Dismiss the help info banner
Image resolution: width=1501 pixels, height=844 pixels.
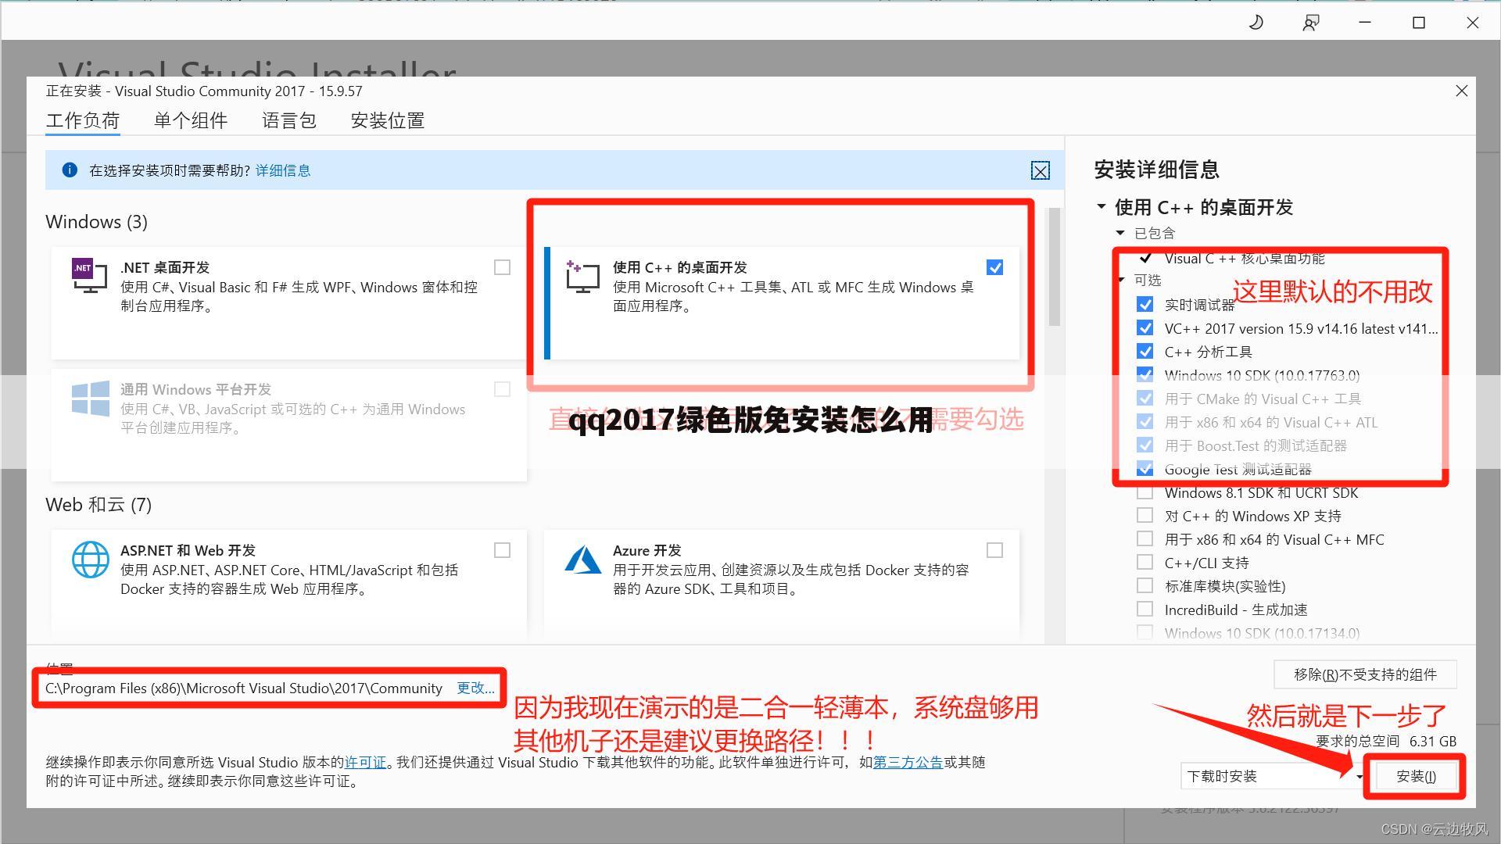(x=1040, y=170)
